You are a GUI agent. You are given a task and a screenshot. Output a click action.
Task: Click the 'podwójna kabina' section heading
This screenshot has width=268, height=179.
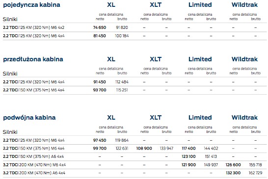[29, 118]
